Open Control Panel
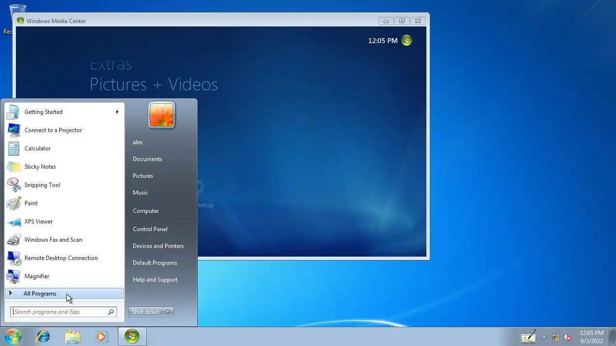The height and width of the screenshot is (346, 616). pyautogui.click(x=150, y=229)
